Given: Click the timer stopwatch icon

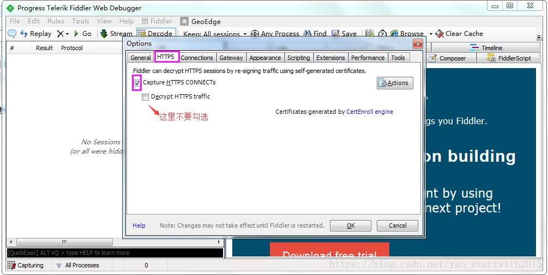Looking at the screenshot, I should click(x=382, y=34).
